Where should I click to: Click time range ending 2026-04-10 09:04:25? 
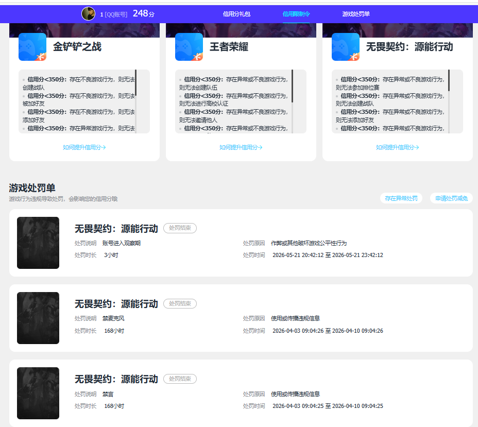328,406
